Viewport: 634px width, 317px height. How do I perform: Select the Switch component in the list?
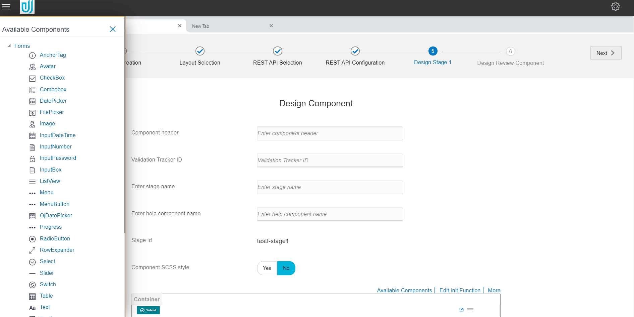click(48, 284)
